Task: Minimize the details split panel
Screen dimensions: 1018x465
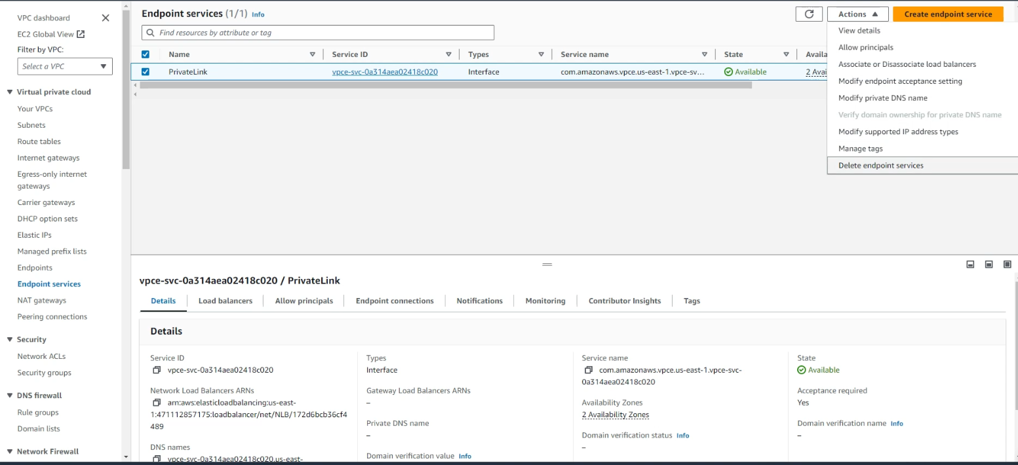Action: (970, 265)
